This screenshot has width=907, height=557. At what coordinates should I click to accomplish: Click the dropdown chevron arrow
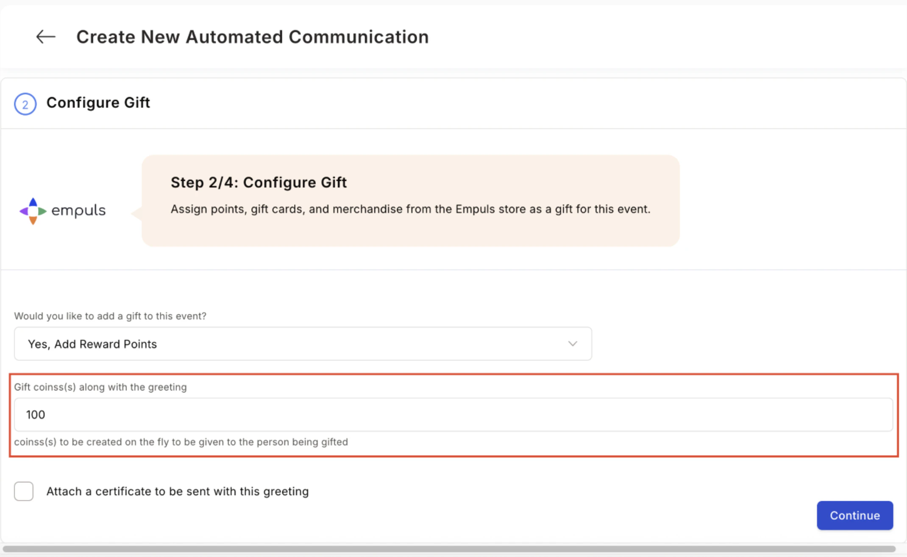point(573,344)
